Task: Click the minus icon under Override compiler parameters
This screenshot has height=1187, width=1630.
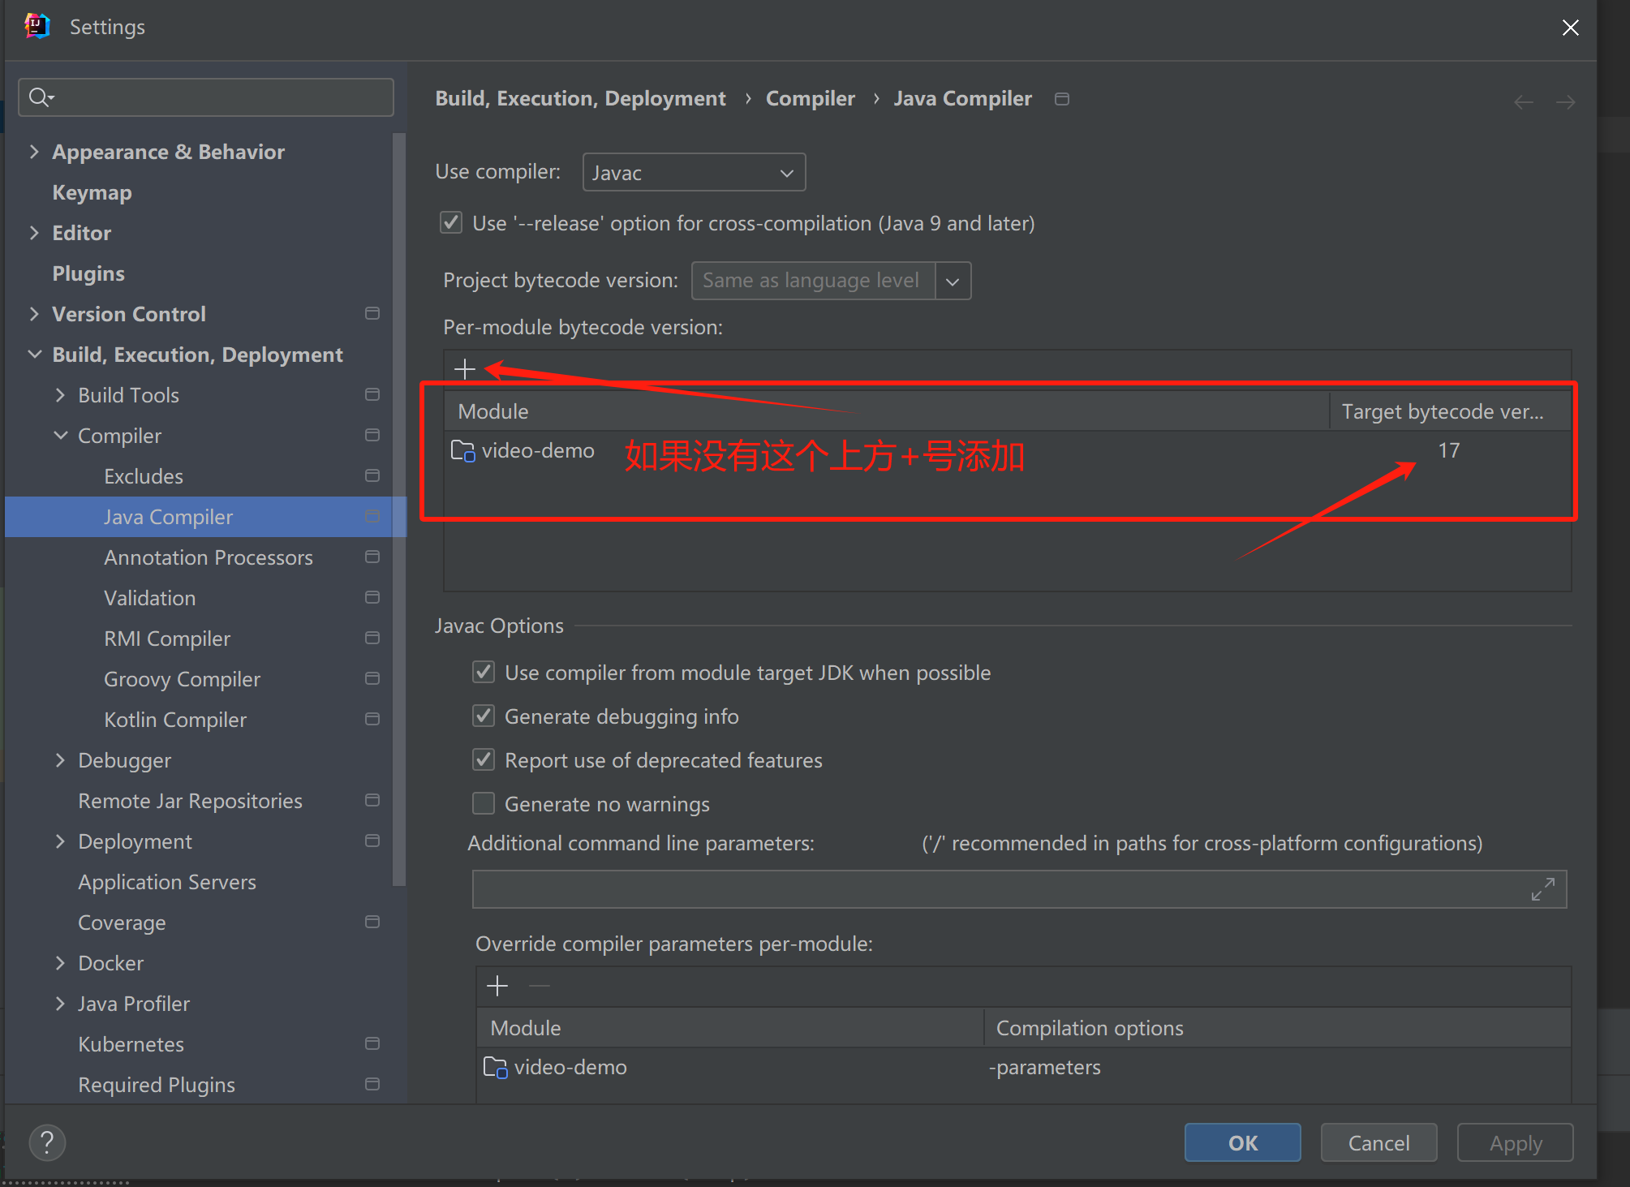Action: point(539,985)
